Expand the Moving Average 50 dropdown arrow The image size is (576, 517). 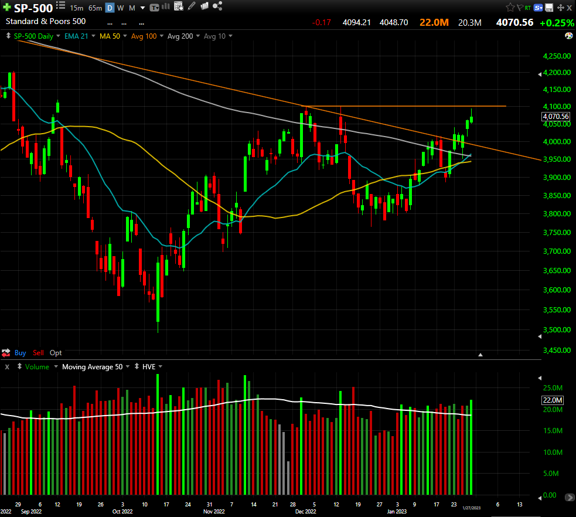coord(128,367)
